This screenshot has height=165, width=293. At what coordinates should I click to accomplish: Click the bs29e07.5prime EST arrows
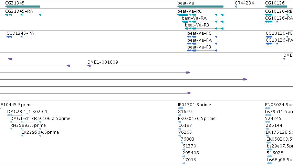coord(270,150)
